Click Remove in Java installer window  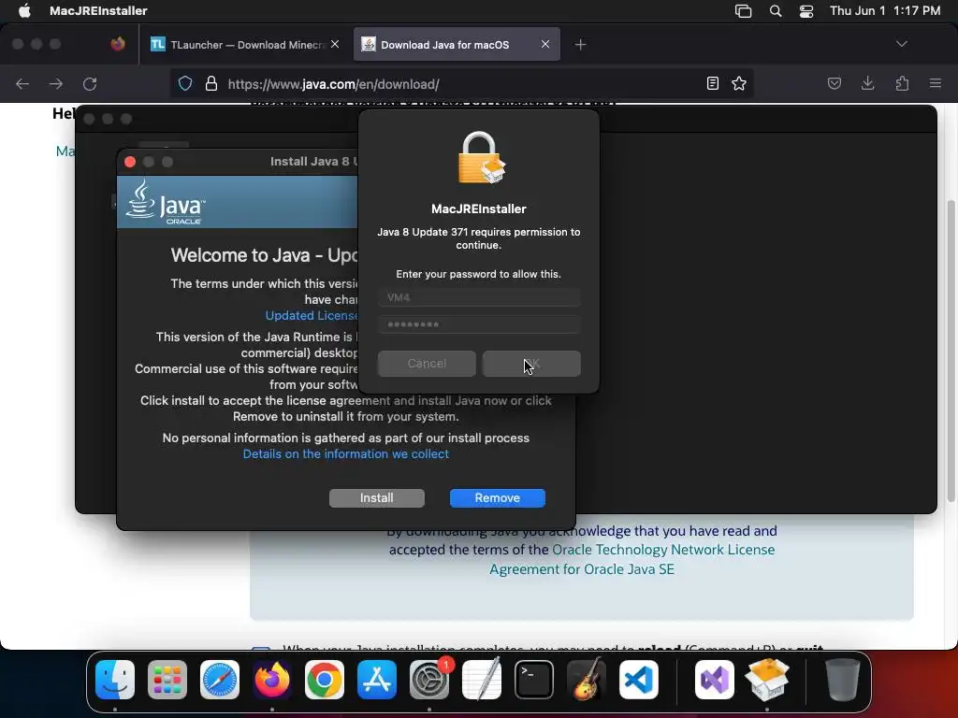tap(498, 498)
